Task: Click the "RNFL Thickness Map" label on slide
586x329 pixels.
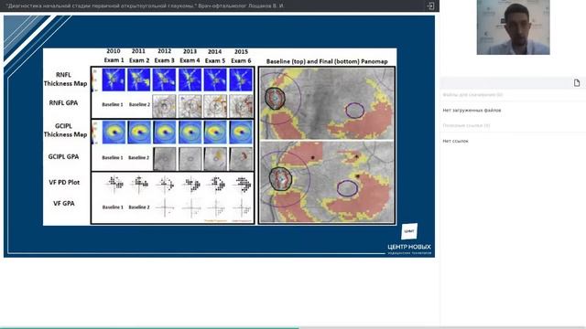Action: pyautogui.click(x=65, y=80)
